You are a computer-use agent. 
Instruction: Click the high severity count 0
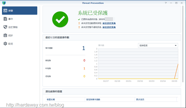click(x=84, y=60)
